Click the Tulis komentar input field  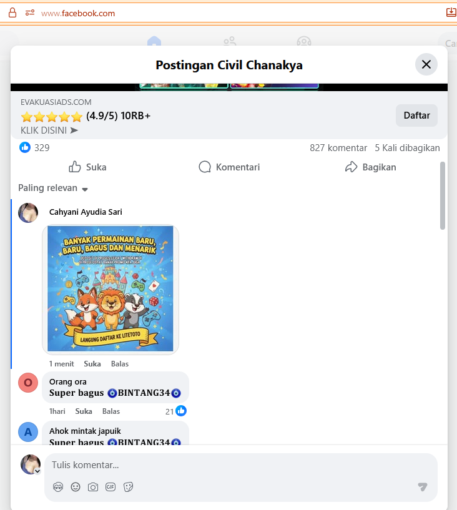[x=241, y=465]
